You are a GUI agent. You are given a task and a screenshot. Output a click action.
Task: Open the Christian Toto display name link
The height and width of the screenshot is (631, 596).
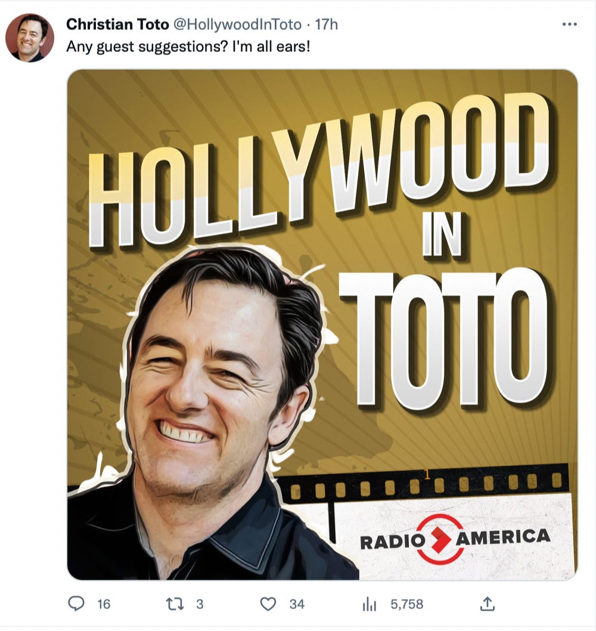coord(117,24)
